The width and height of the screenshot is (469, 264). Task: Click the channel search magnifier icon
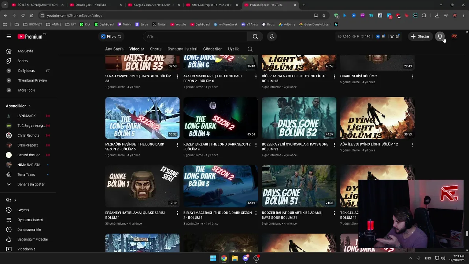250,49
